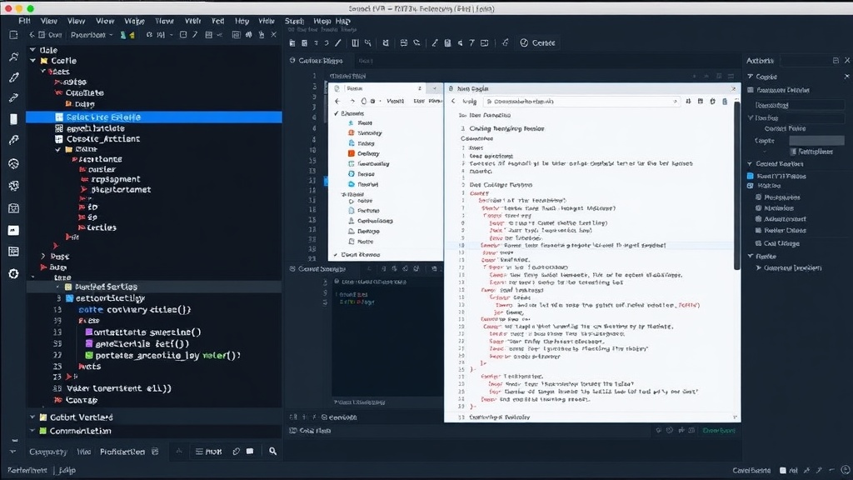Image resolution: width=853 pixels, height=480 pixels.
Task: Click the square icon left of Actions panel close
Action: tap(836, 60)
